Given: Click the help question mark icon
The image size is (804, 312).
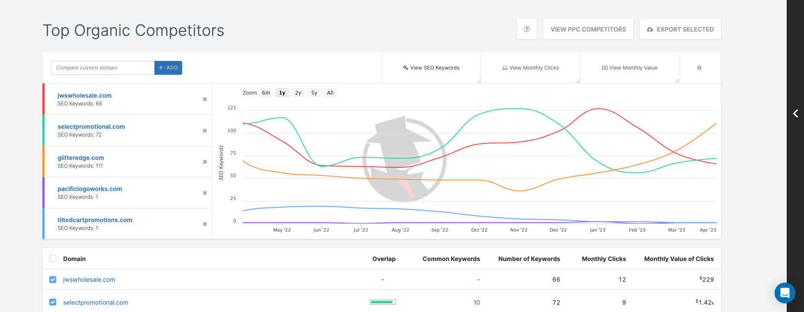Looking at the screenshot, I should [527, 29].
